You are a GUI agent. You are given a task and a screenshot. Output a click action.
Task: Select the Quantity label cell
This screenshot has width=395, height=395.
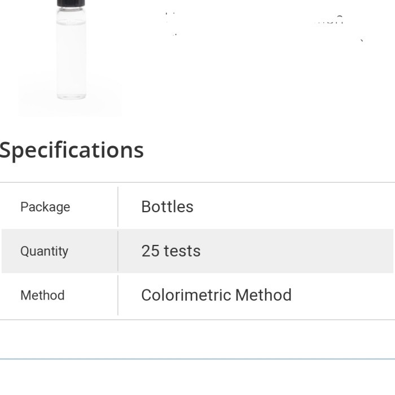coord(44,251)
